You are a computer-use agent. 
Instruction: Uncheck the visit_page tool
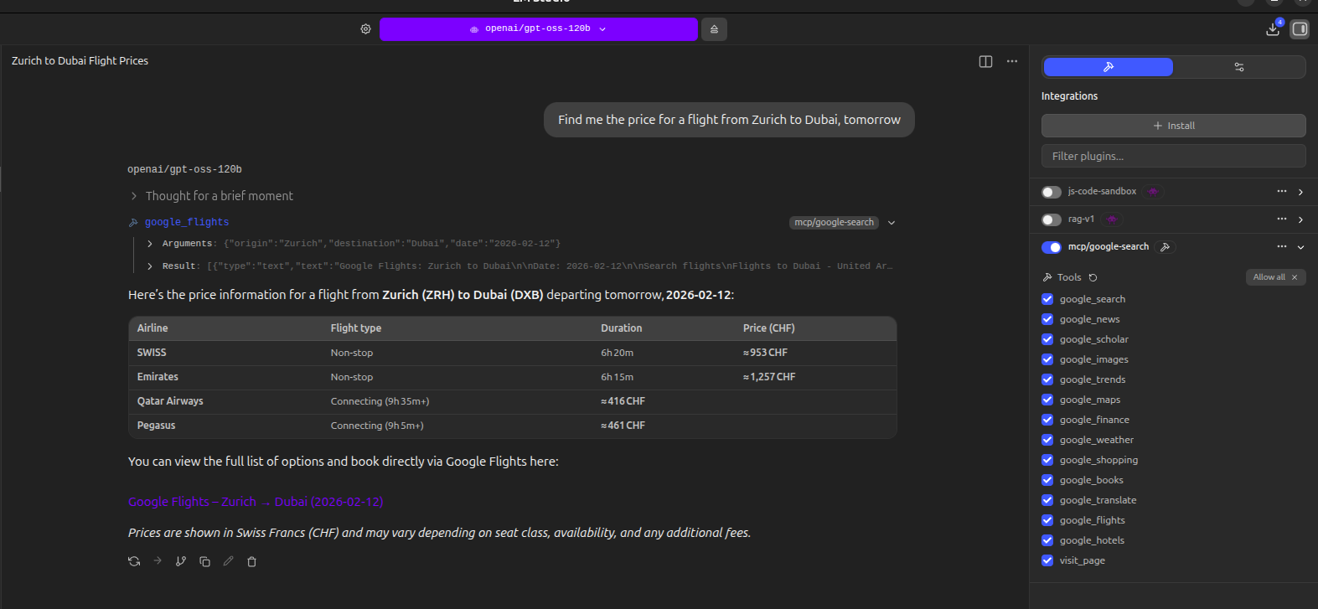click(1047, 560)
